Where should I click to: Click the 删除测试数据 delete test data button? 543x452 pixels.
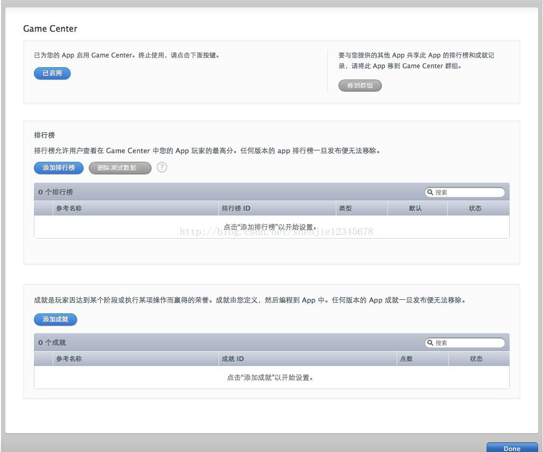pyautogui.click(x=120, y=168)
